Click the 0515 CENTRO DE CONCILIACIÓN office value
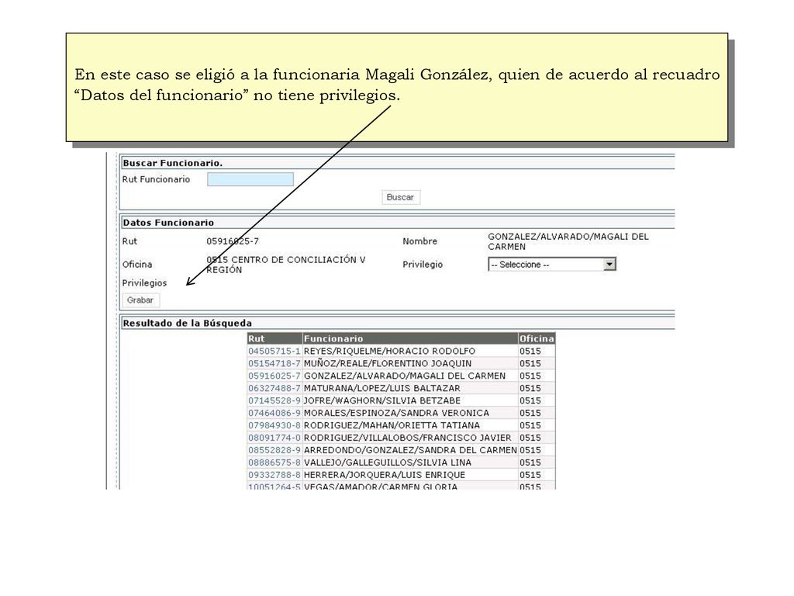 tap(285, 265)
